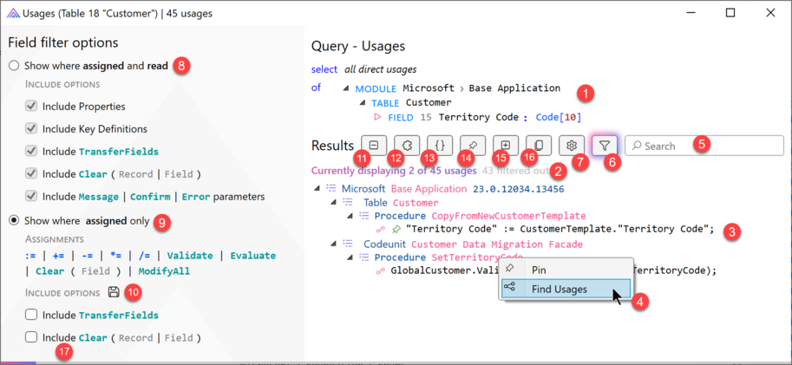Toggle upper Include Clear (Record | Field) checkbox
Viewport: 792px width, 365px height.
tap(31, 173)
